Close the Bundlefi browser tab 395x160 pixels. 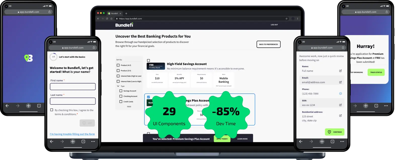[120, 14]
